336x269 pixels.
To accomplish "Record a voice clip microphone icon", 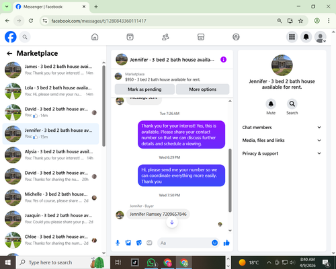I will pos(118,243).
